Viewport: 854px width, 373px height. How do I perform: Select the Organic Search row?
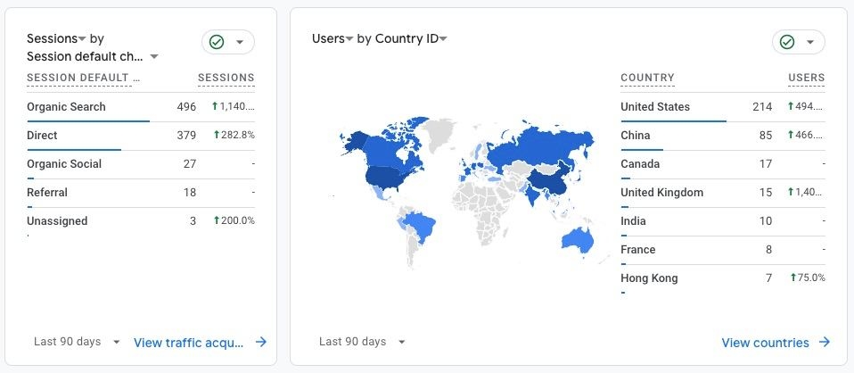click(x=141, y=107)
